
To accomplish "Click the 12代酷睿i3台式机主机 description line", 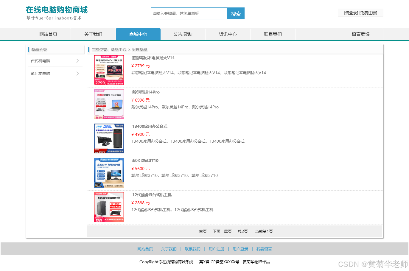I will pos(172,210).
